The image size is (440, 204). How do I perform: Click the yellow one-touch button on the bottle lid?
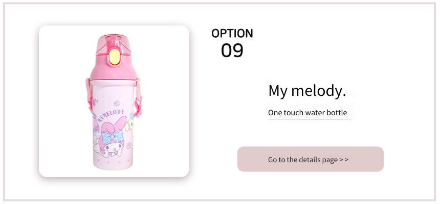(x=115, y=57)
